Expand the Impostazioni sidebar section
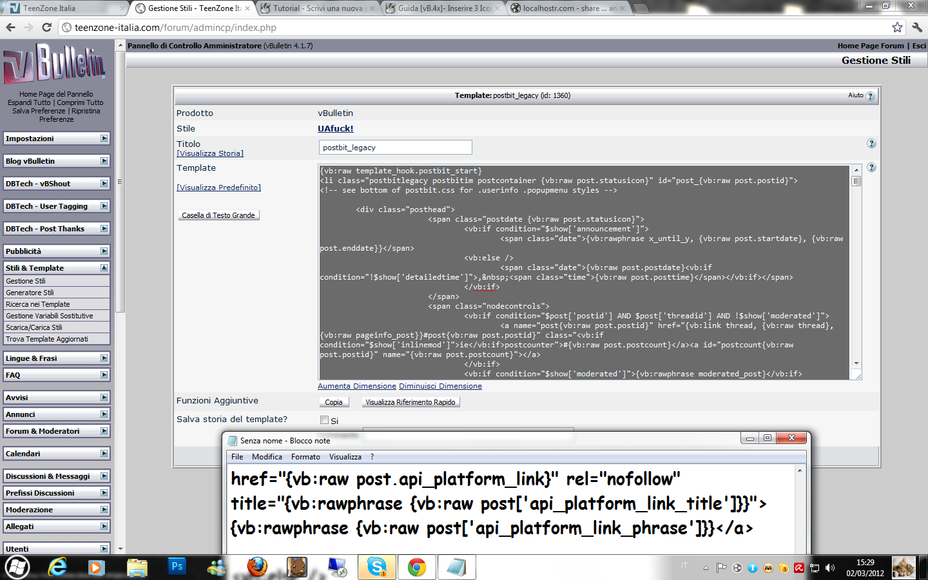 (104, 139)
